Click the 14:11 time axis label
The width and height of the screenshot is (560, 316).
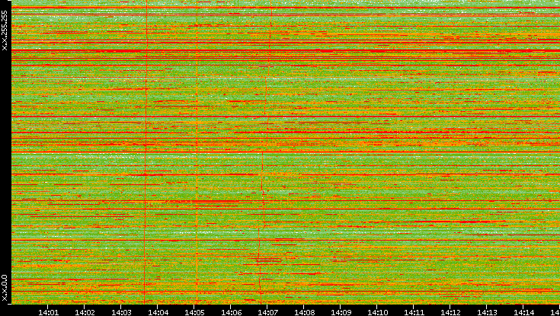click(x=414, y=312)
